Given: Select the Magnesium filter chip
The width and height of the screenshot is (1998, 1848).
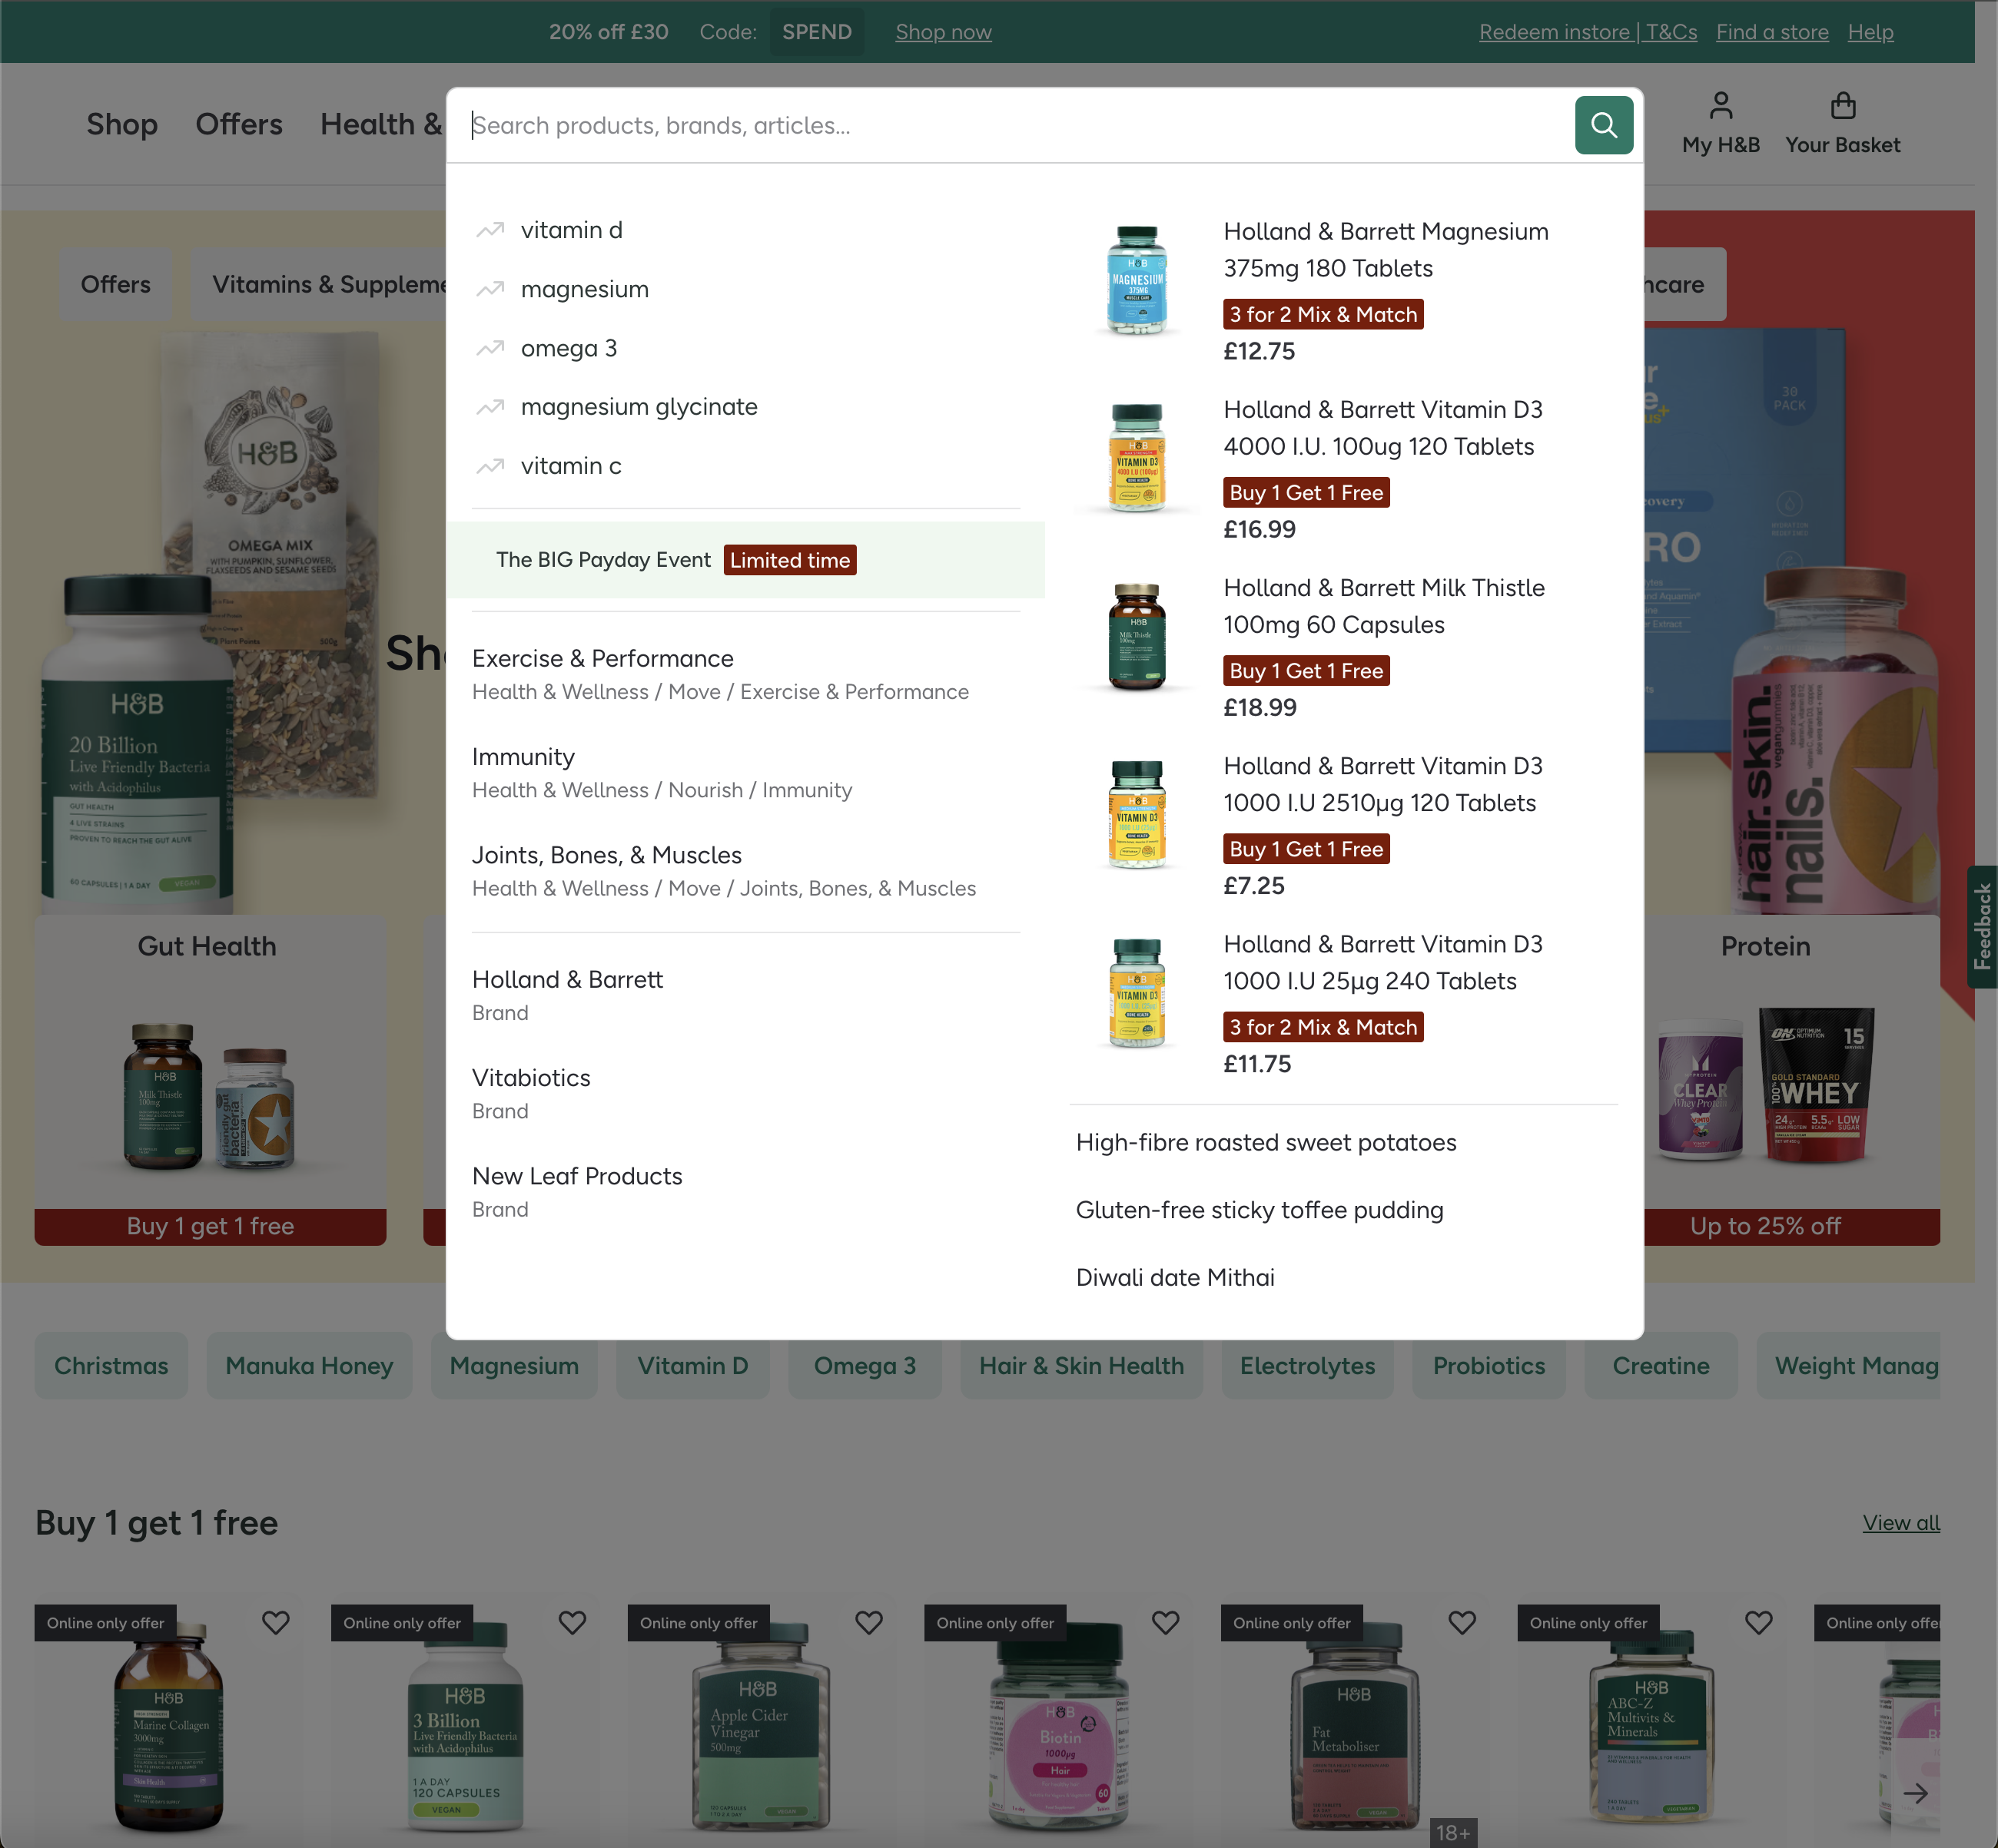Looking at the screenshot, I should 513,1365.
